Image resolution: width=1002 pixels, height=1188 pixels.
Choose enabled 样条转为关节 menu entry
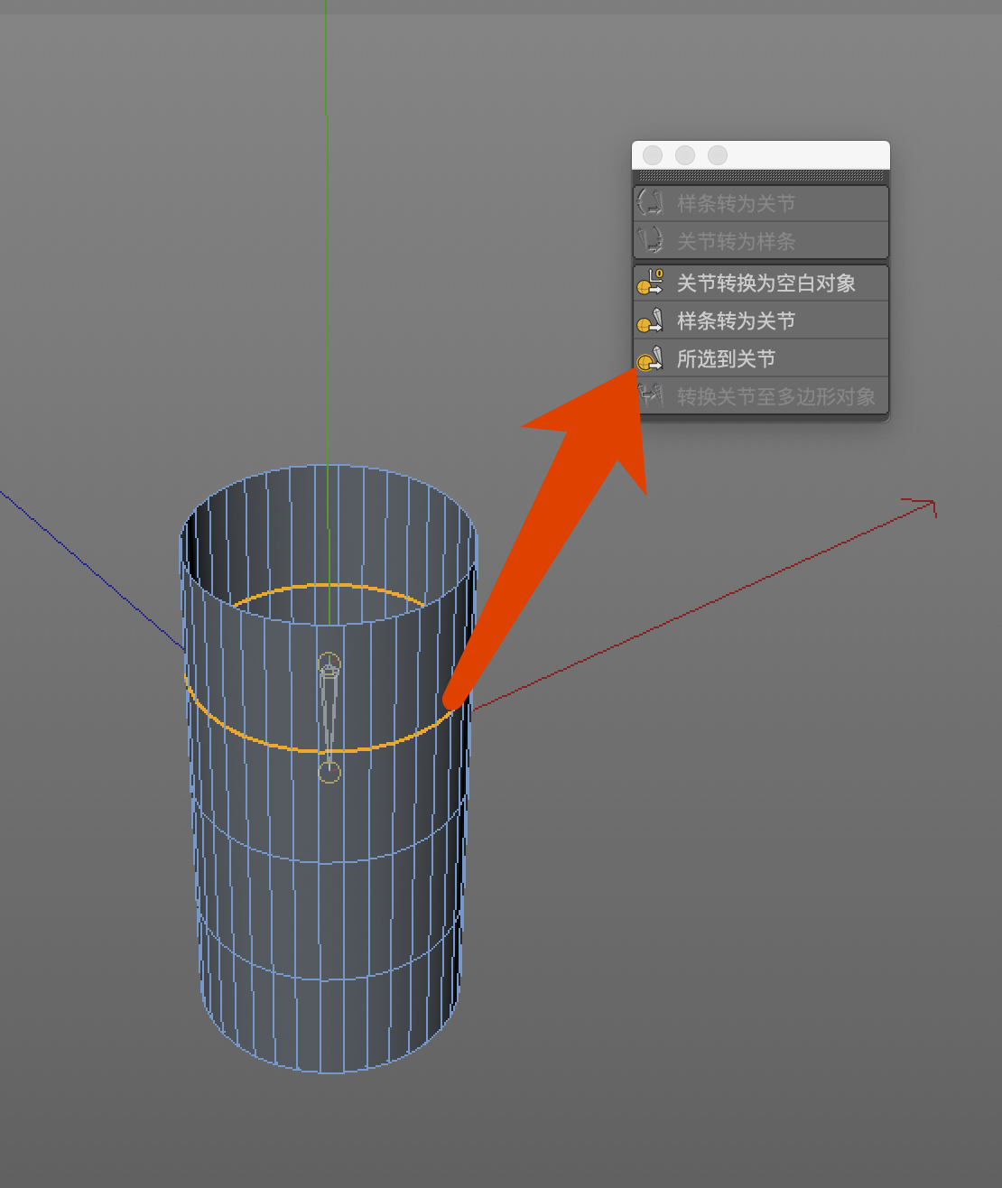tap(761, 320)
